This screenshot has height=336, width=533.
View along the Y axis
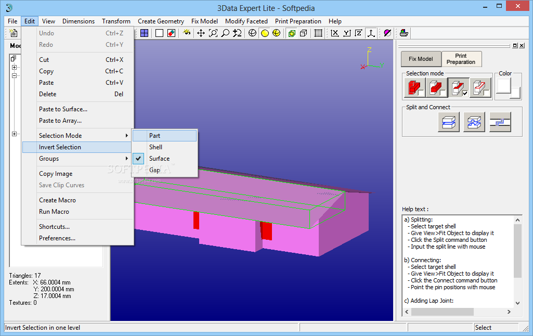pos(347,33)
